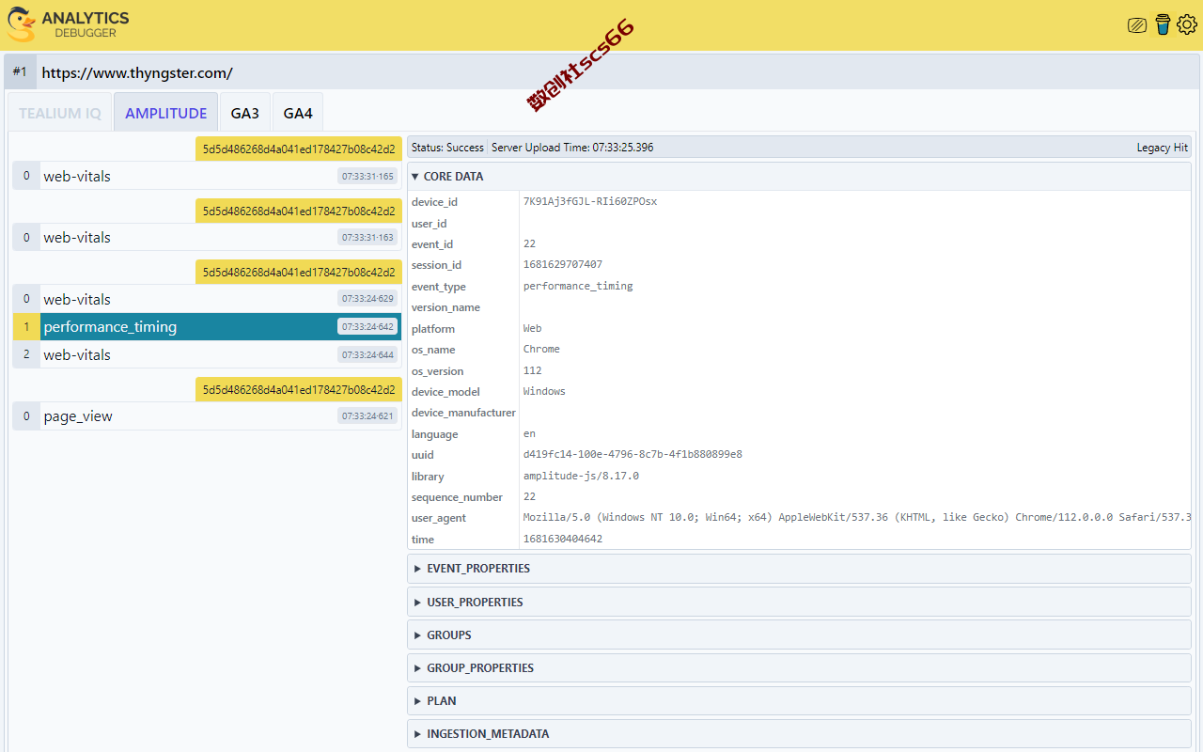The width and height of the screenshot is (1203, 752).
Task: Click the device_model value Windows
Action: 544,391
